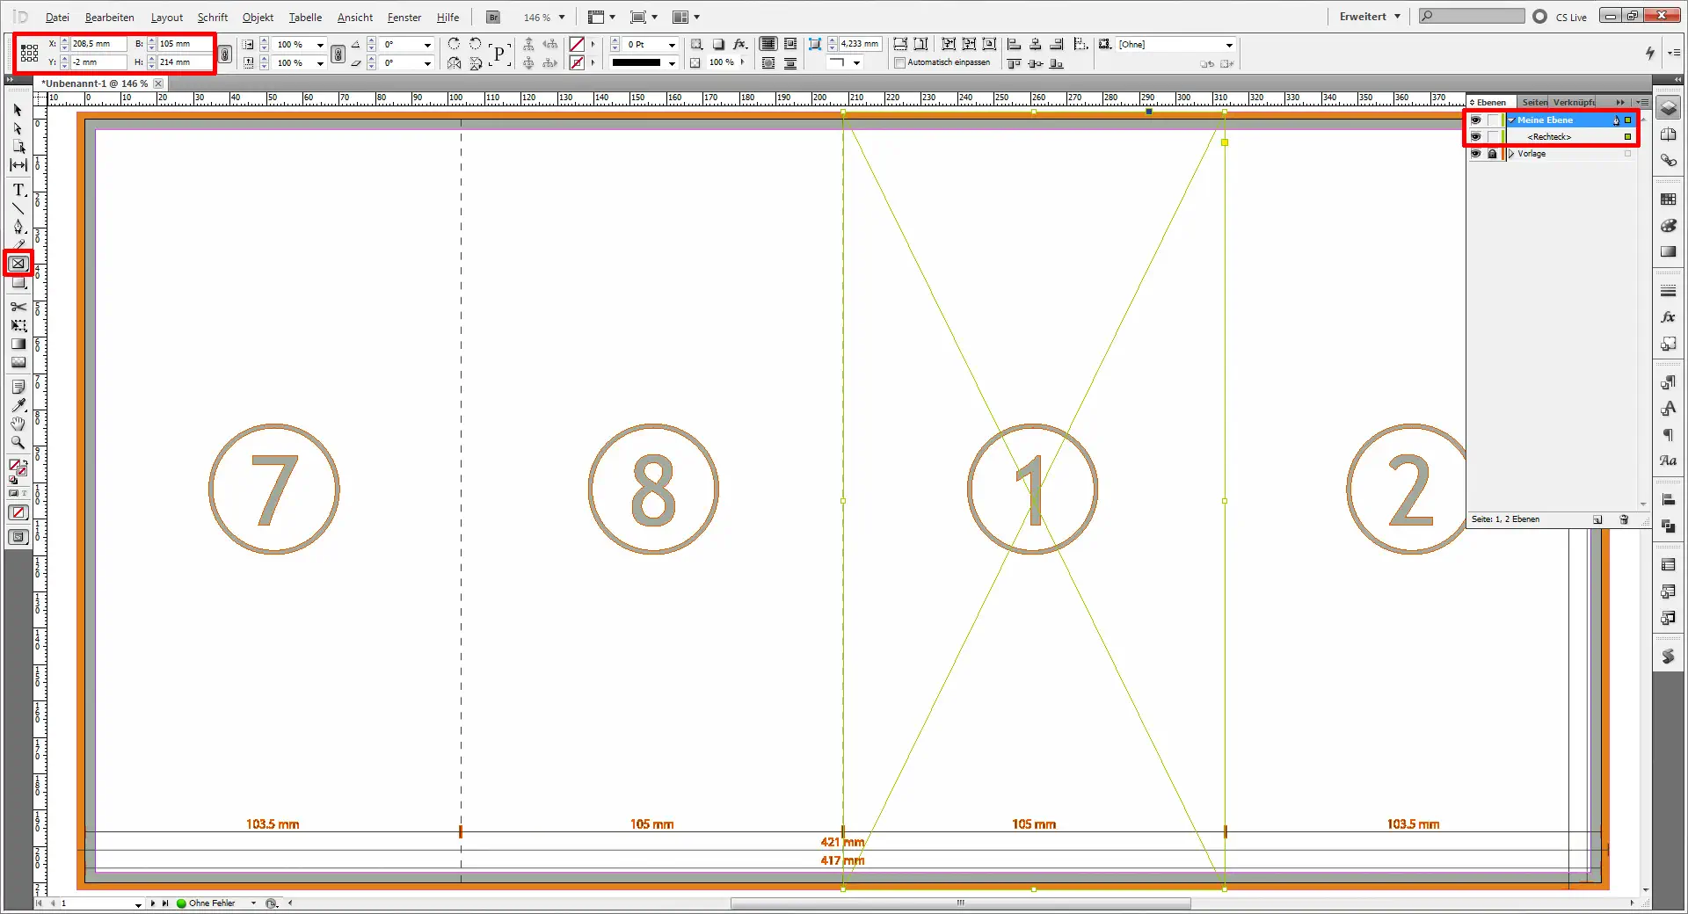The width and height of the screenshot is (1688, 914).
Task: Select the Zoom magnifier tool
Action: (x=18, y=443)
